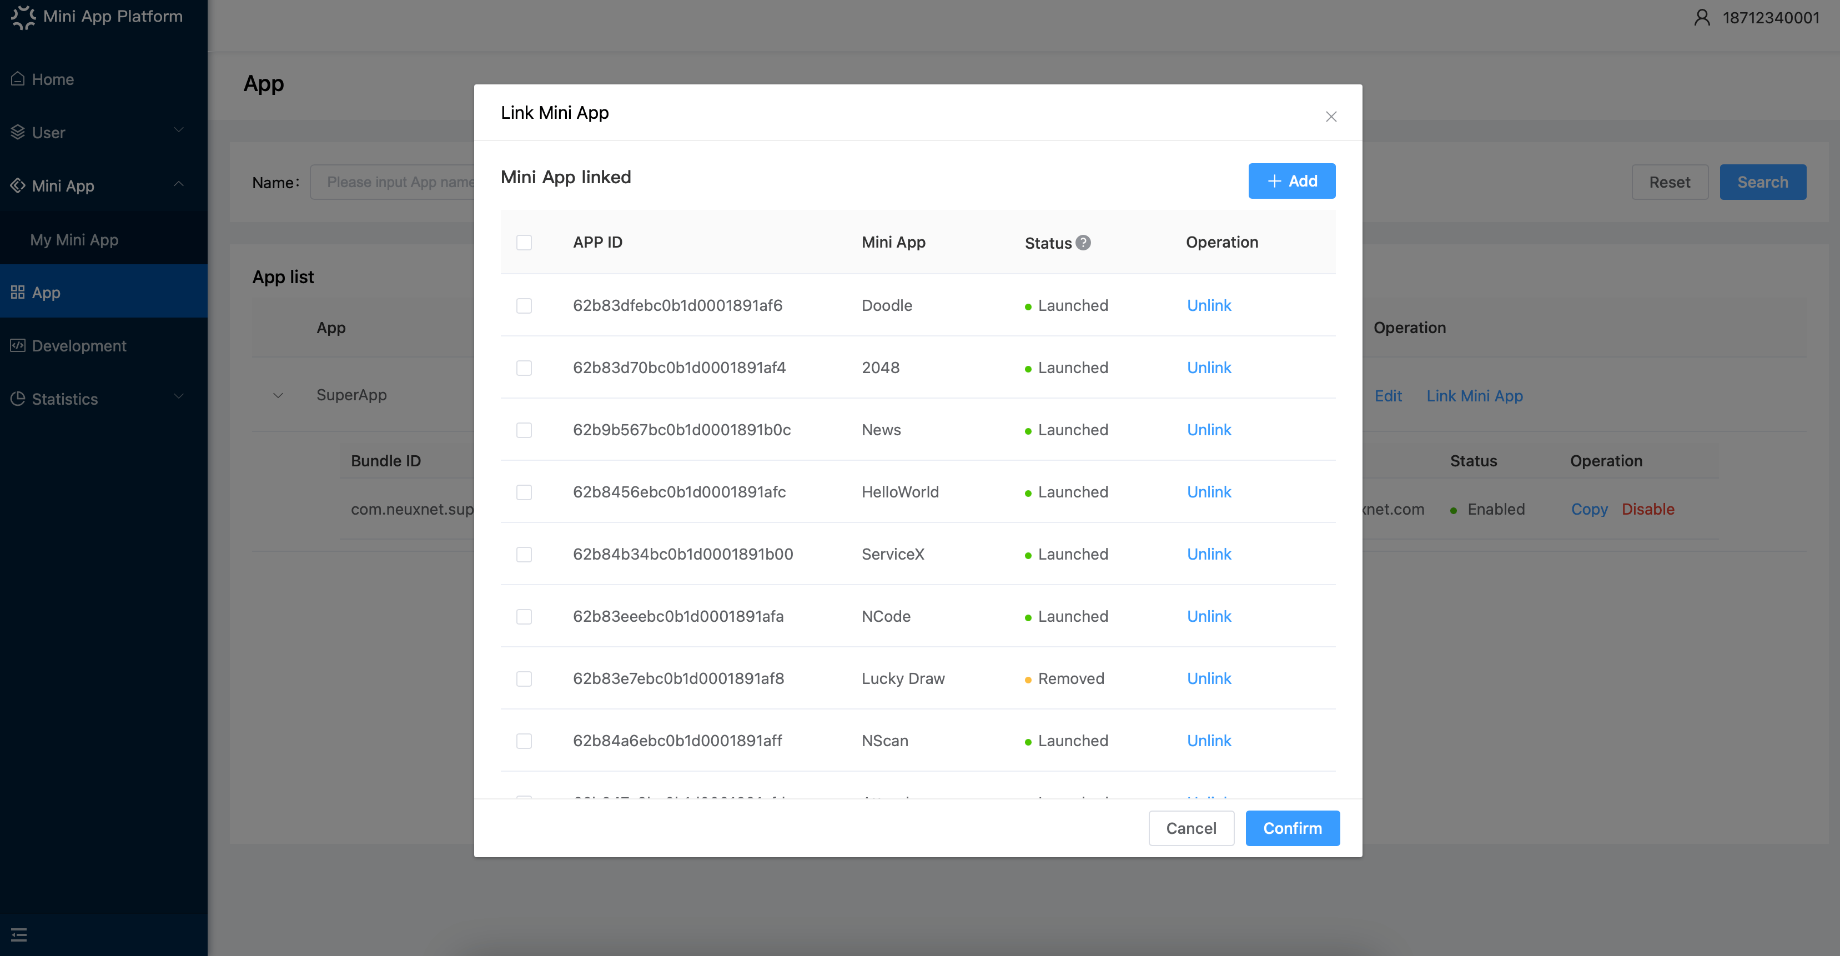Click Link Mini App for SuperApp
Image resolution: width=1840 pixels, height=956 pixels.
click(x=1474, y=395)
